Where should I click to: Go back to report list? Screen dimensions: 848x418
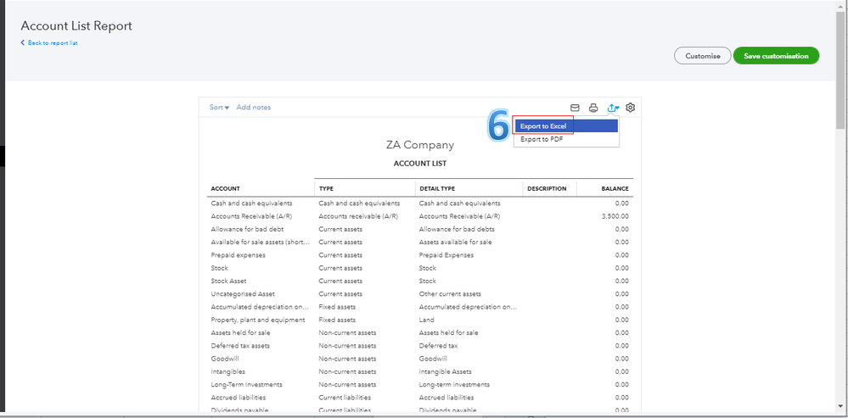pyautogui.click(x=52, y=43)
